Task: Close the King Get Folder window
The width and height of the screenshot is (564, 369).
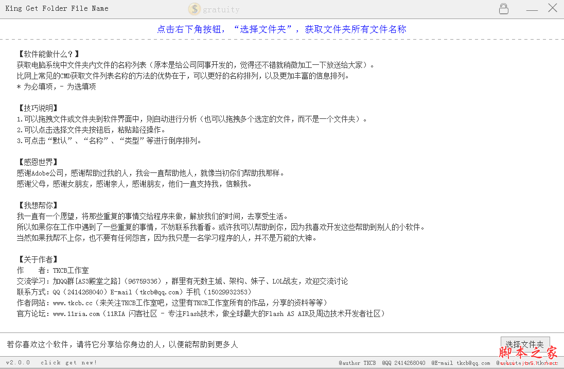Action: click(552, 8)
